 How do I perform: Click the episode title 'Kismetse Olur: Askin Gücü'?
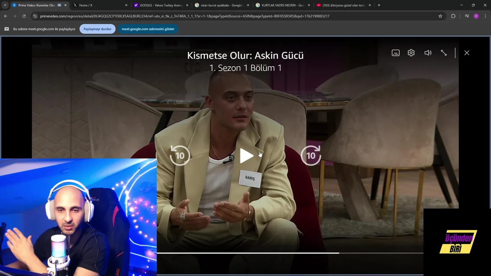click(245, 56)
